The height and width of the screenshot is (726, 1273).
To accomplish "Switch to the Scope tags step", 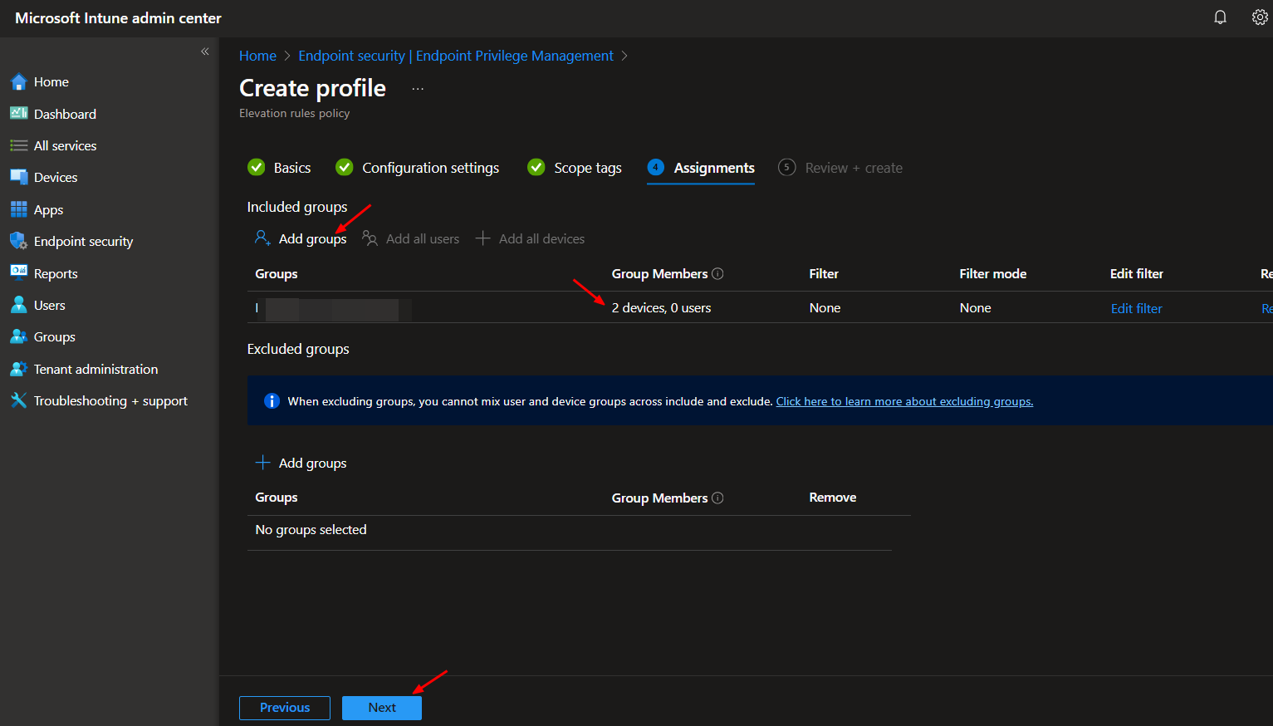I will point(575,168).
